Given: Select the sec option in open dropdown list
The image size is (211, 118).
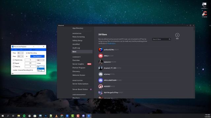Looking at the screenshot, I should pos(41,69).
